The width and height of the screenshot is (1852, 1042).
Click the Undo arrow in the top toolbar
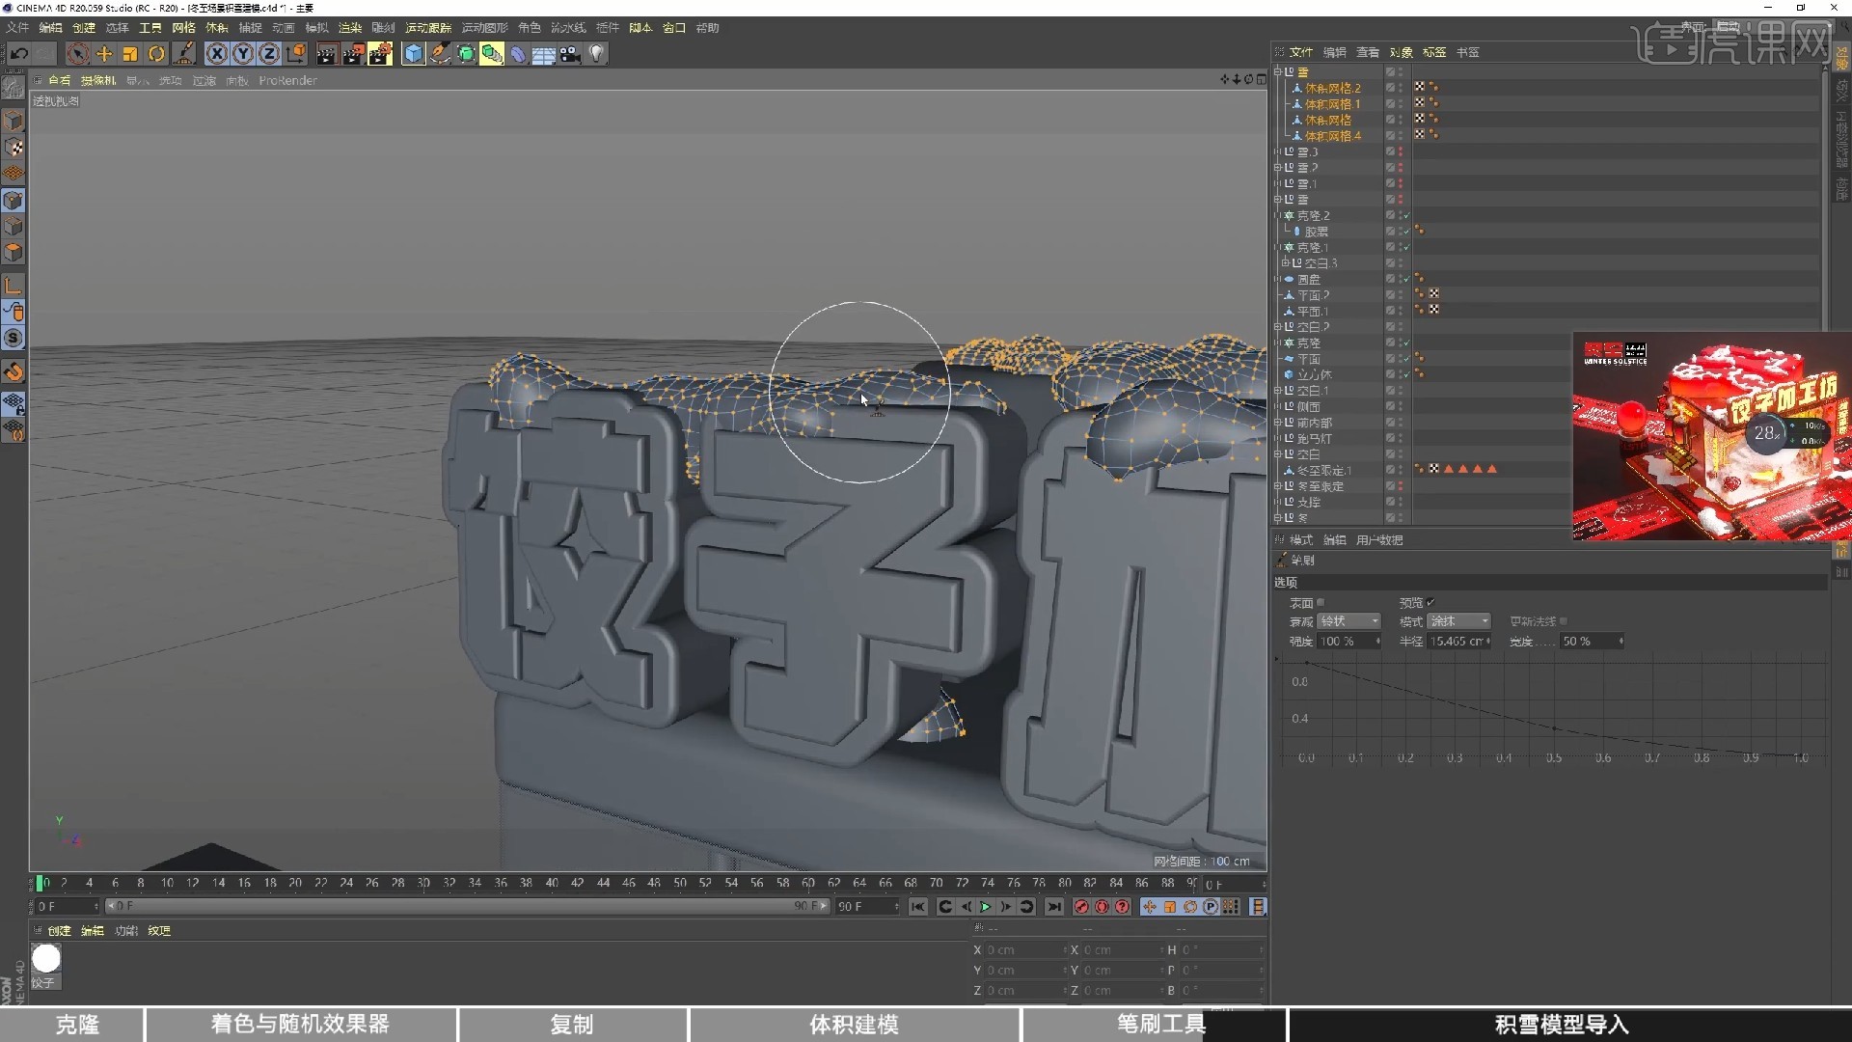point(19,54)
